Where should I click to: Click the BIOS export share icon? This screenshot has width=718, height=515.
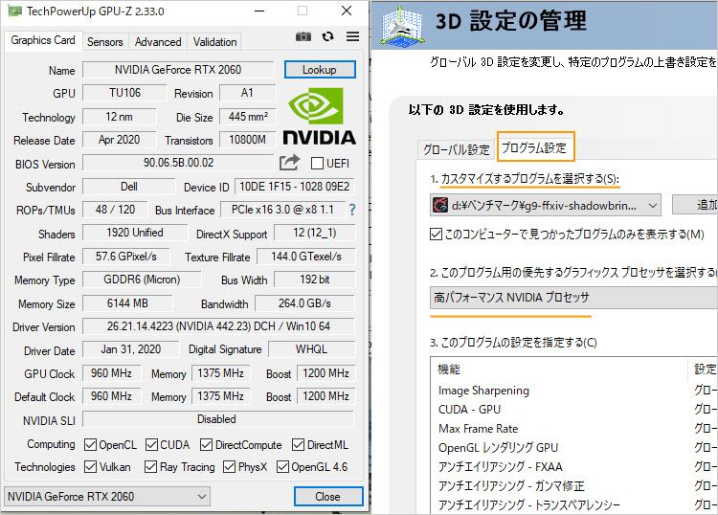pos(289,163)
